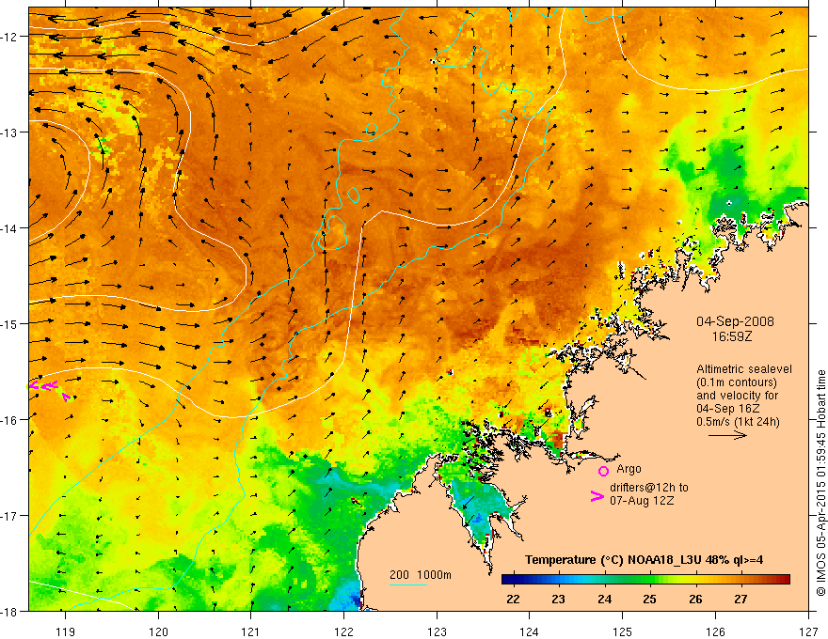Screen dimensions: 828x639
Task: Click the '22' colorbar tick label
Action: (x=513, y=599)
